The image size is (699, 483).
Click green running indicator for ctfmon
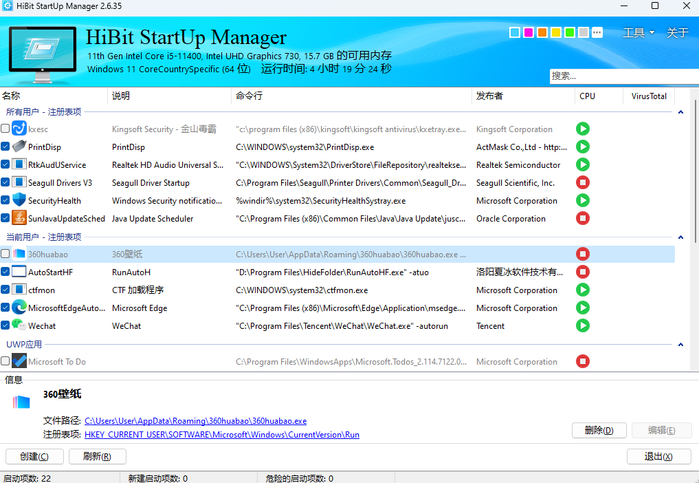coord(583,290)
